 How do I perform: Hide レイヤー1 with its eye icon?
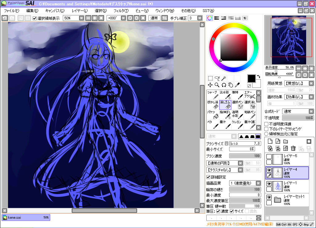click(x=269, y=184)
